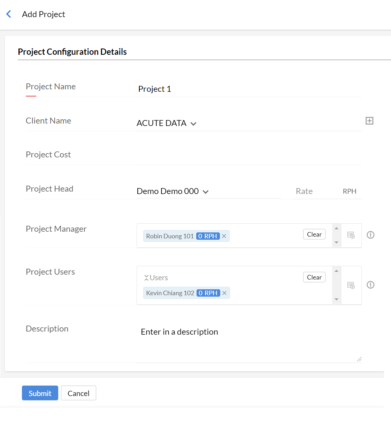The width and height of the screenshot is (391, 432).
Task: Click the add-list icon in Project Manager row
Action: click(x=351, y=235)
